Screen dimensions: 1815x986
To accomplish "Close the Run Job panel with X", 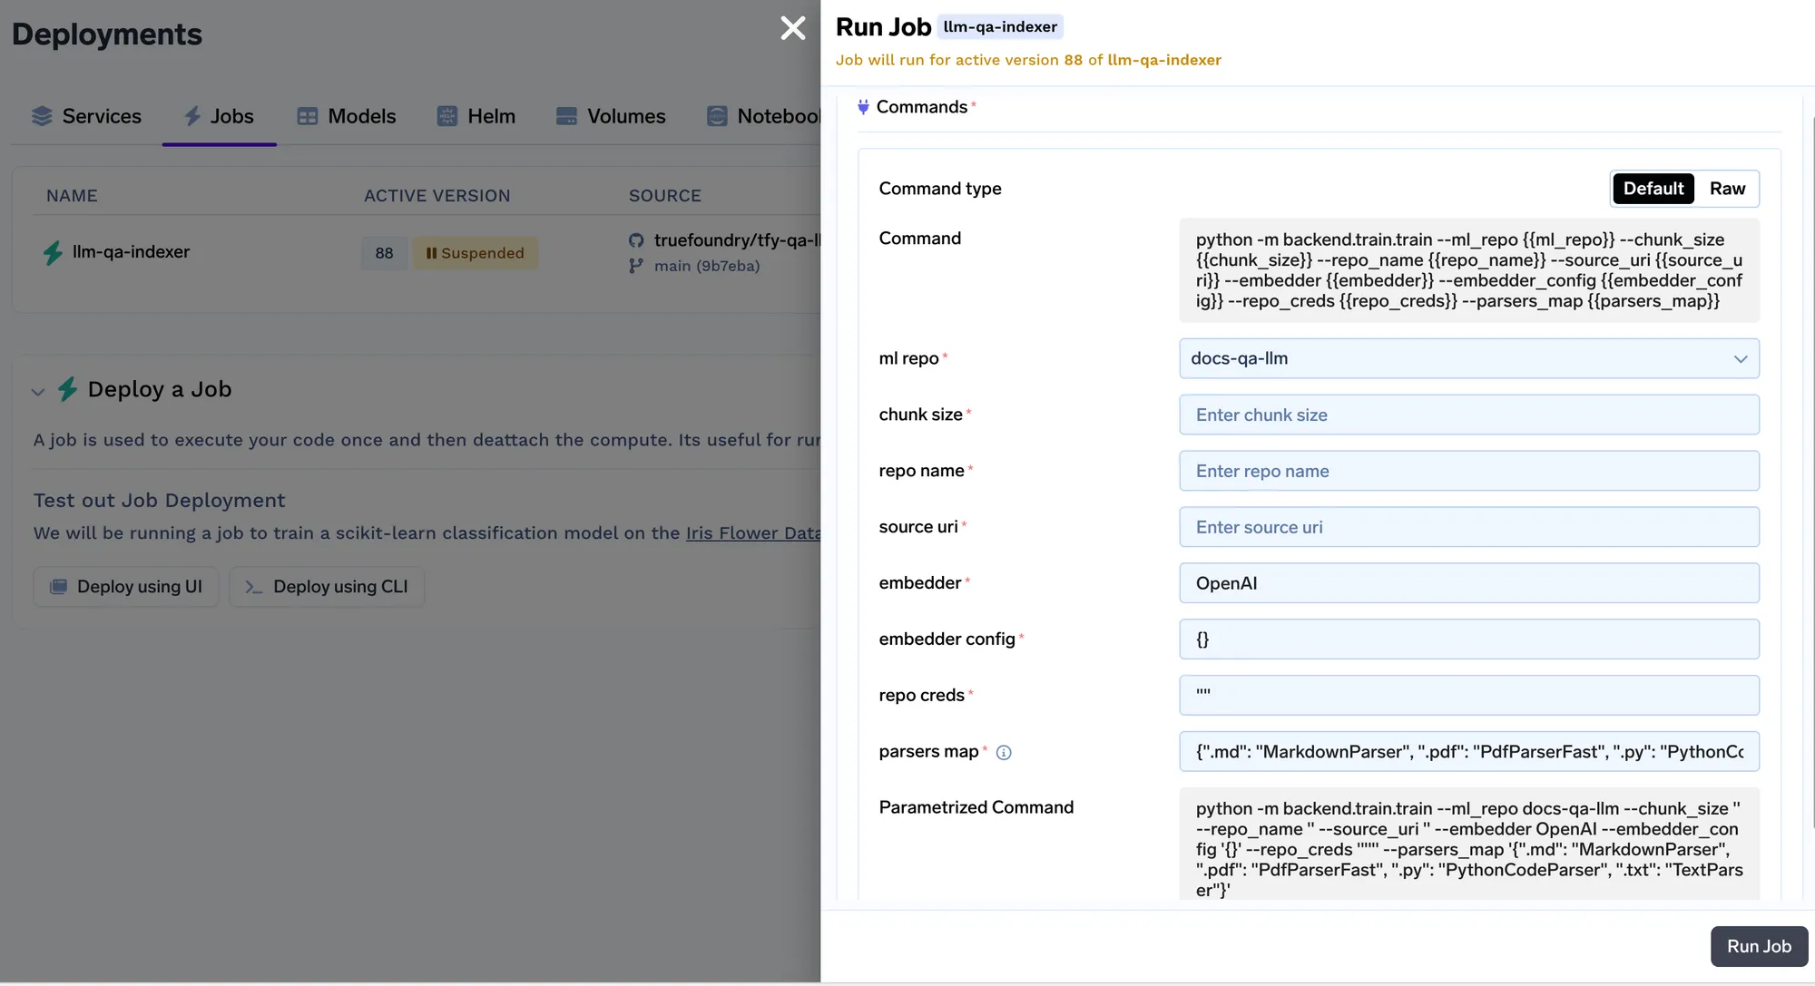I will click(x=792, y=28).
